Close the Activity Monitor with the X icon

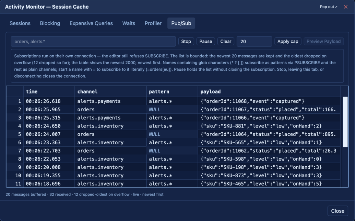click(x=345, y=7)
